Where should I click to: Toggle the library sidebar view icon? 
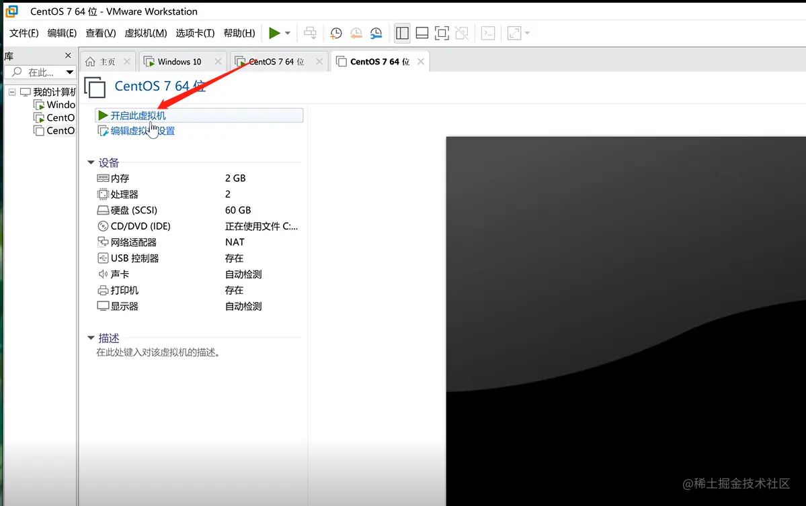pyautogui.click(x=402, y=34)
